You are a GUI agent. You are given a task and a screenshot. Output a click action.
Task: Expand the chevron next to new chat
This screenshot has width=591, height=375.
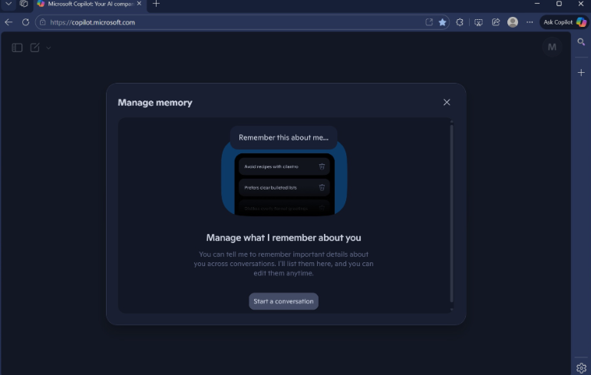[x=48, y=48]
